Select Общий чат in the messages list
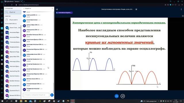Image resolution: width=184 pixels, height=103 pixels. coord(13,12)
